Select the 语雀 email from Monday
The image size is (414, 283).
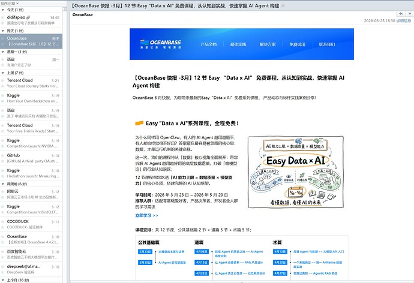coord(31,62)
